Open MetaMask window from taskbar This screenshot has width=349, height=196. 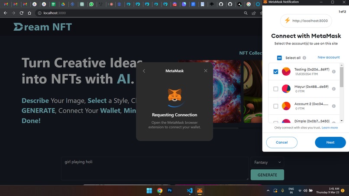point(200,191)
